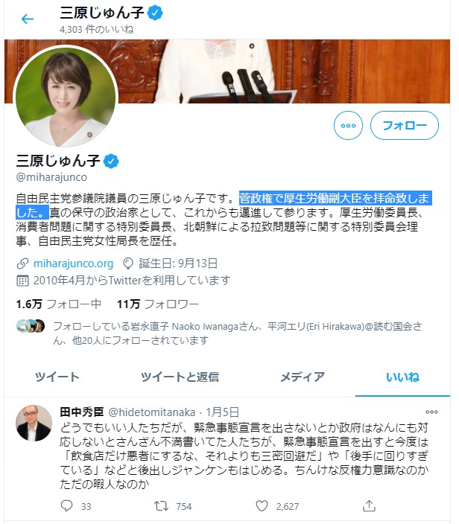The width and height of the screenshot is (459, 524).
Task: Select the メディア tab
Action: pos(302,377)
